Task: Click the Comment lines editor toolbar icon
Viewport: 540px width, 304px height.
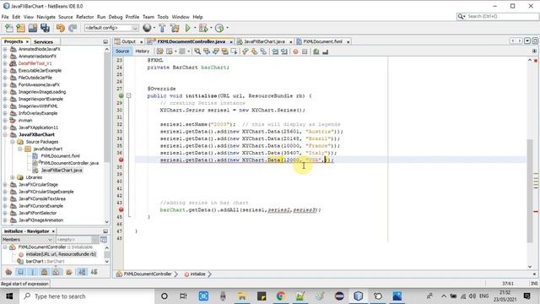Action: (316, 52)
